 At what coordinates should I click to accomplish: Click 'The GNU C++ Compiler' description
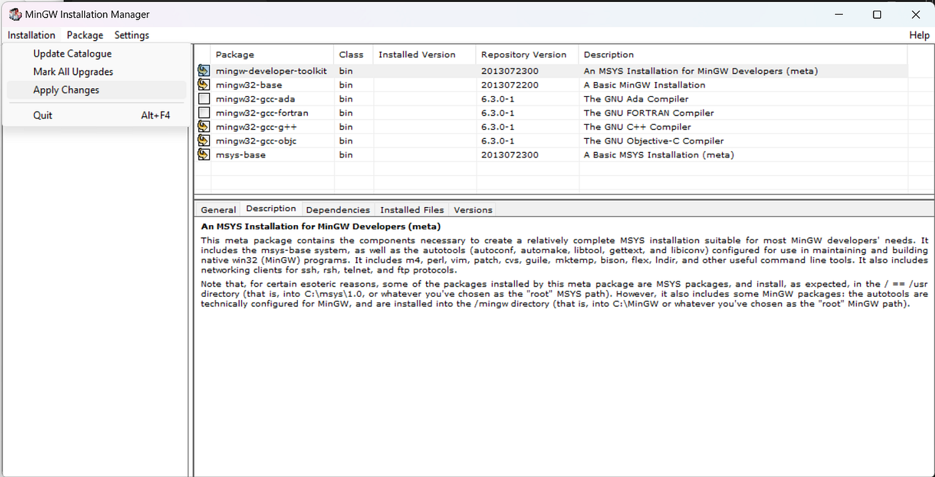(x=637, y=127)
